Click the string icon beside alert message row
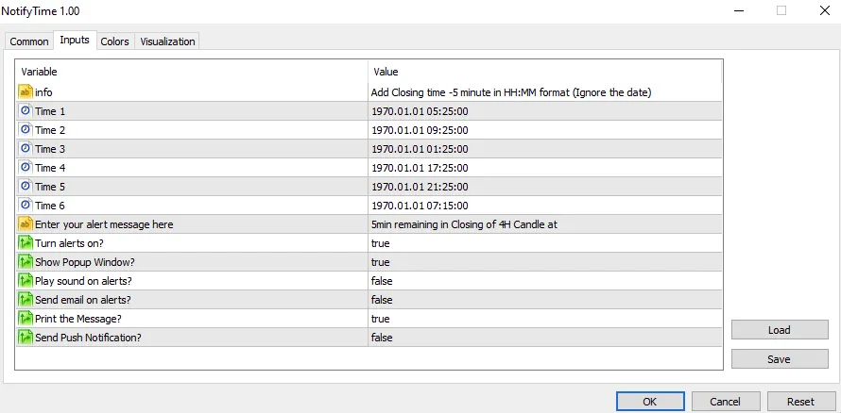 click(x=26, y=224)
